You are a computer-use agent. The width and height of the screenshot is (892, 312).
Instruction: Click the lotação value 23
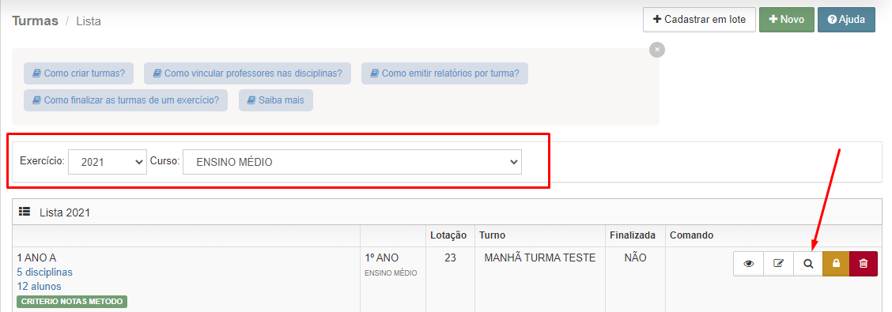450,258
